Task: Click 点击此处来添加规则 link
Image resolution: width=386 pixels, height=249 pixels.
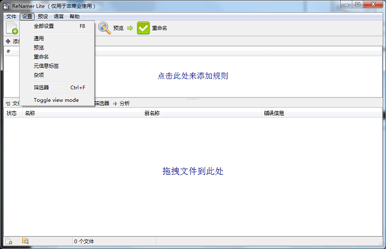Action: (193, 76)
